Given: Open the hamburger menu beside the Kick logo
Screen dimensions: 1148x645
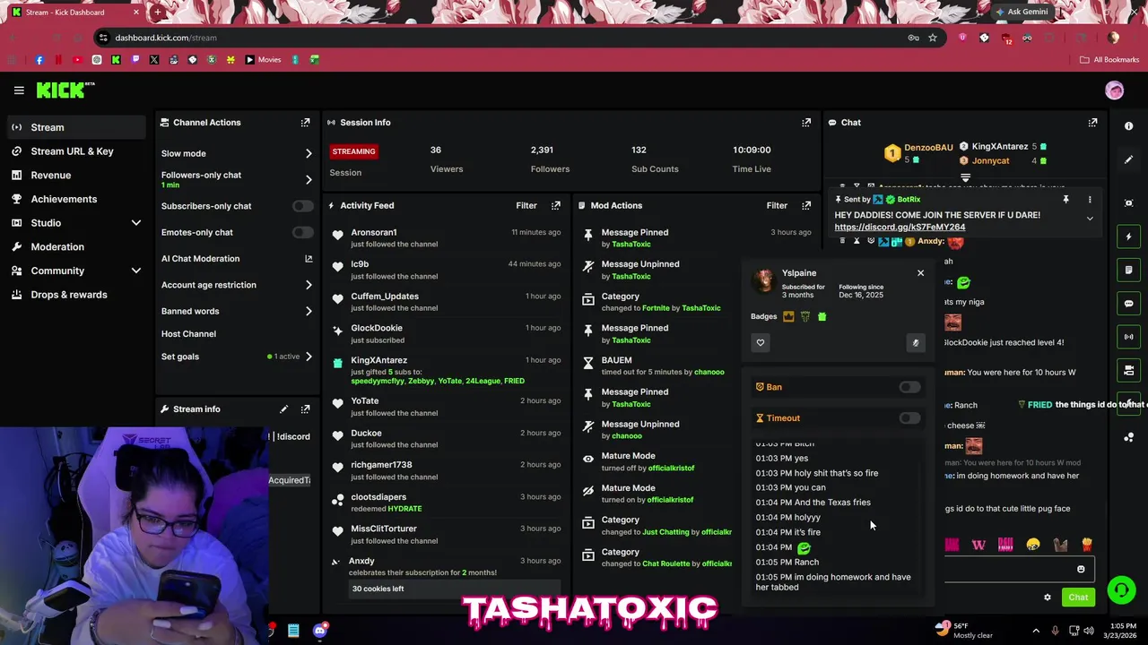Looking at the screenshot, I should 19,90.
